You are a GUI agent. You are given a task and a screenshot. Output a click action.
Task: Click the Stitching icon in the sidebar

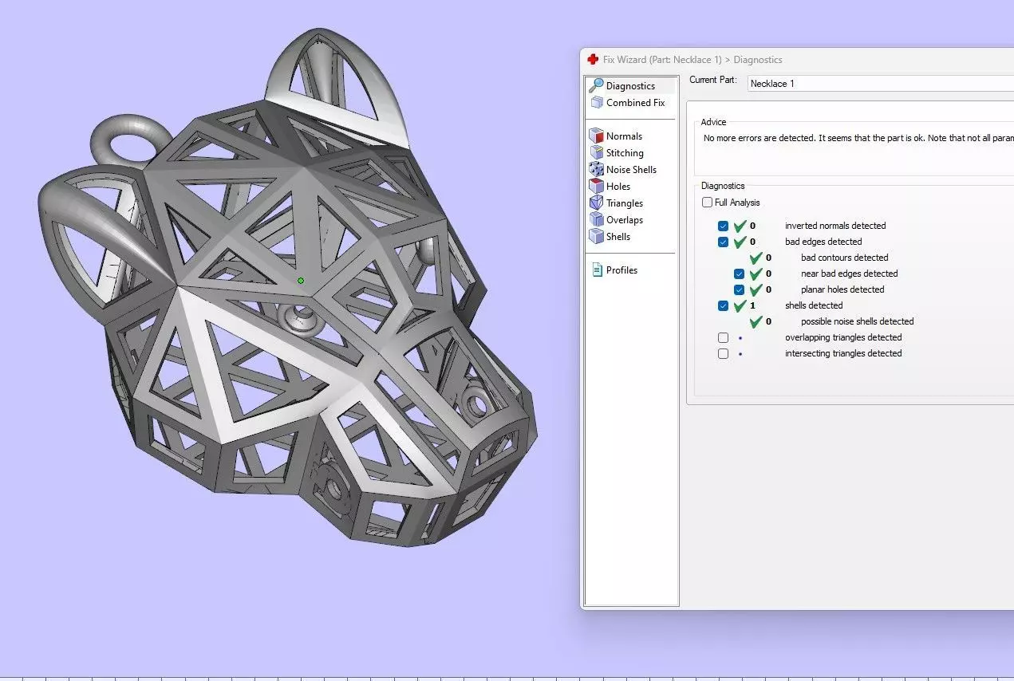[x=596, y=152]
